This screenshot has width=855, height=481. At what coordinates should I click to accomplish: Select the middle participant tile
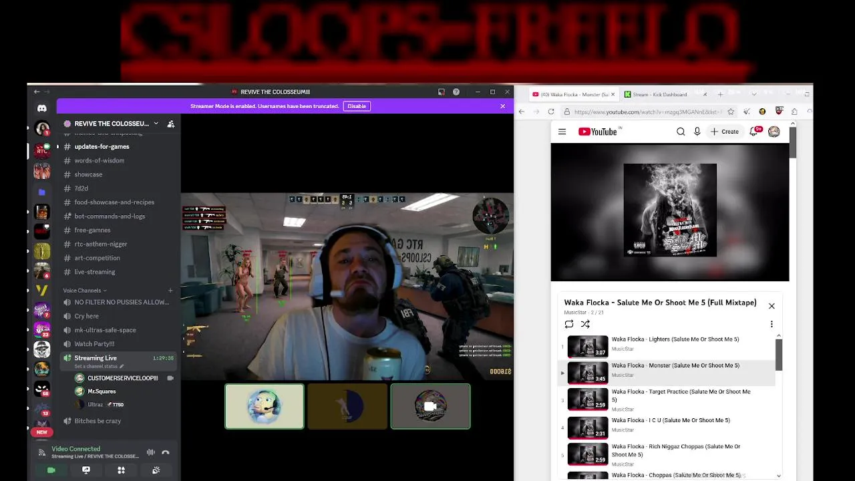pos(347,406)
